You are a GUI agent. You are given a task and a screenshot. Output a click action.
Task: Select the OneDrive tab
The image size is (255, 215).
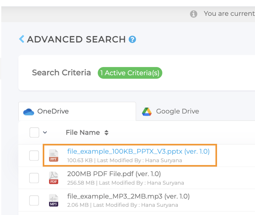point(53,111)
